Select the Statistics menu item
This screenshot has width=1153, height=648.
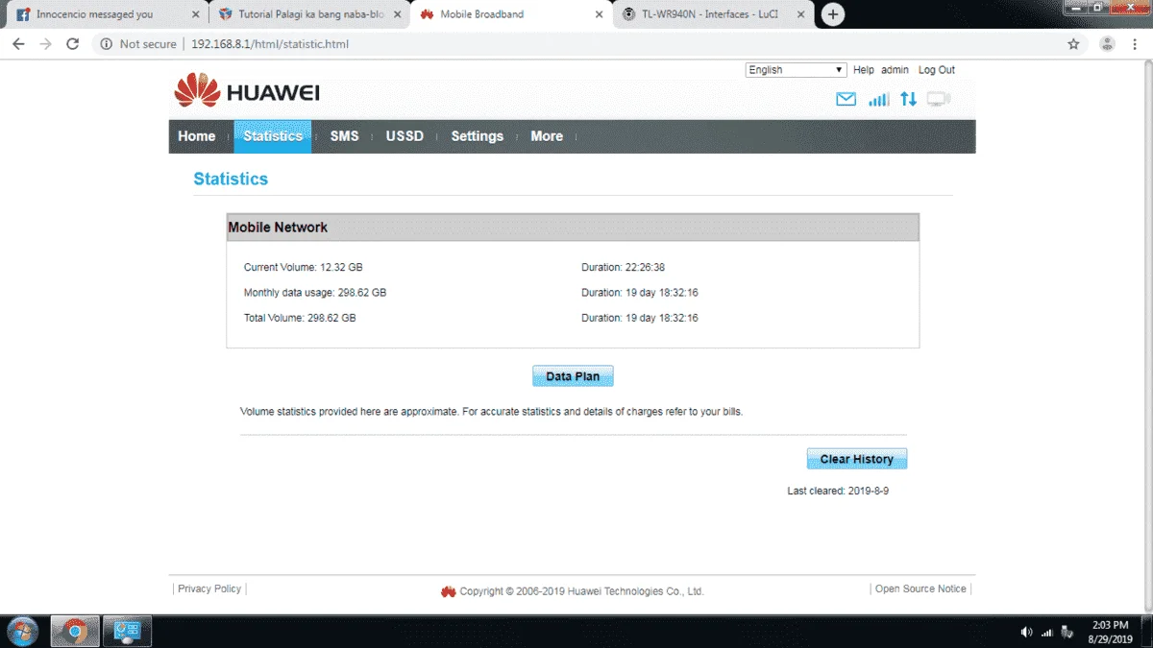[273, 136]
